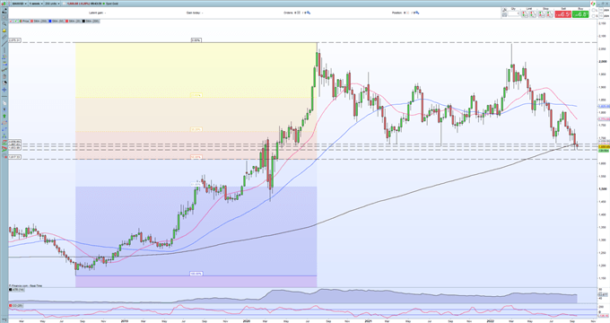Select the diagonal line drawing tool

click(4, 43)
